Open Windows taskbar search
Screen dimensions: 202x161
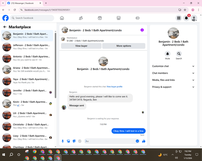(11, 155)
